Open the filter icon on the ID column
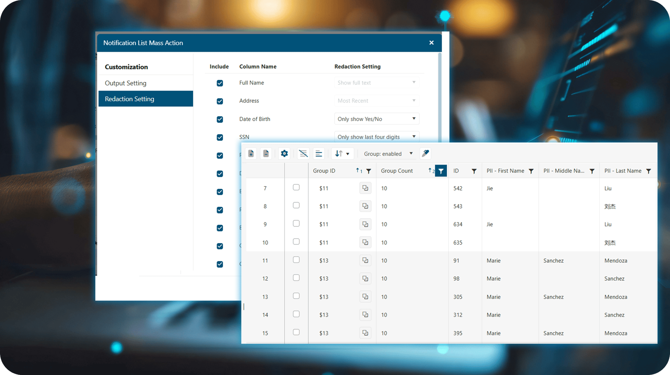Image resolution: width=670 pixels, height=375 pixels. click(474, 171)
